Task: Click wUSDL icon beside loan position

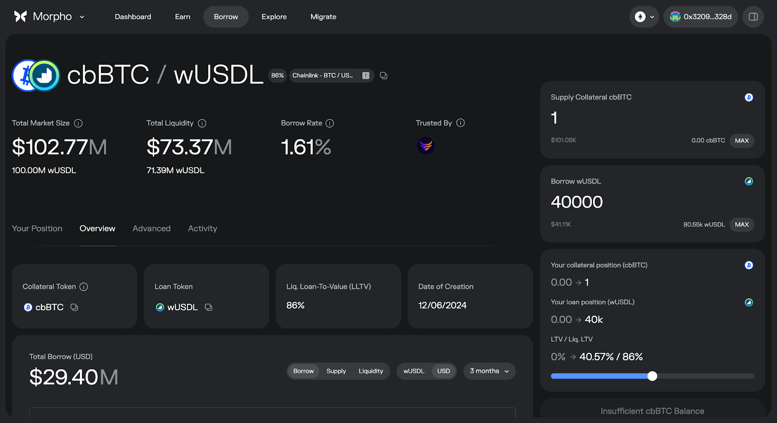Action: tap(749, 302)
